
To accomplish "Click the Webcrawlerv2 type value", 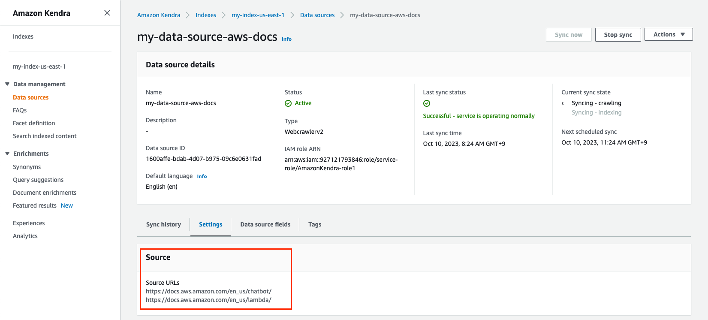I will (x=304, y=132).
